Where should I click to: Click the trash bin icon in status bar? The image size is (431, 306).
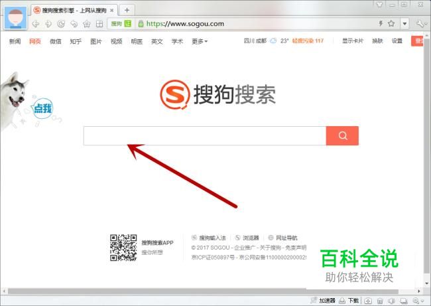coord(380,301)
